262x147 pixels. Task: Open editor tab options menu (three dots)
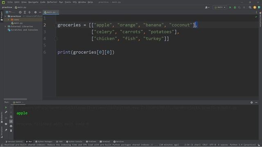pyautogui.click(x=256, y=12)
